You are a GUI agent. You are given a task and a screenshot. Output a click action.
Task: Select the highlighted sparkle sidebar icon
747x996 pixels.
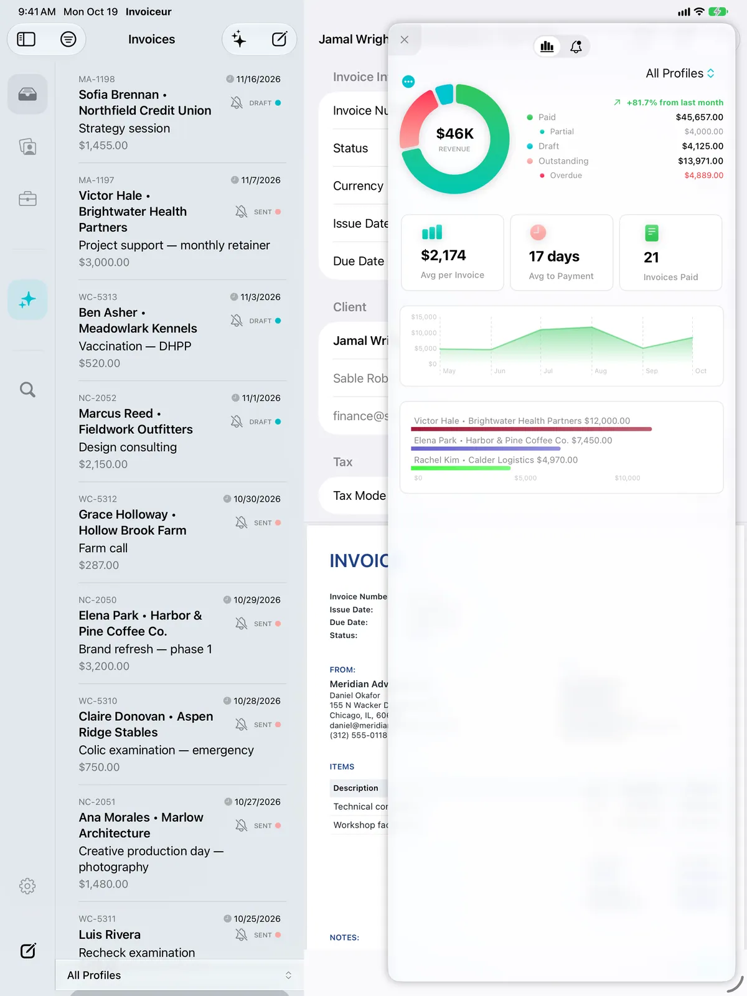[27, 300]
